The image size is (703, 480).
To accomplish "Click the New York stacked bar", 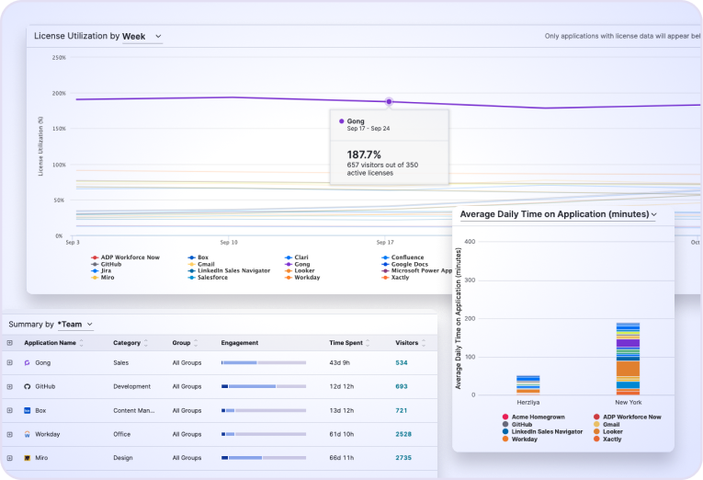I will point(629,359).
